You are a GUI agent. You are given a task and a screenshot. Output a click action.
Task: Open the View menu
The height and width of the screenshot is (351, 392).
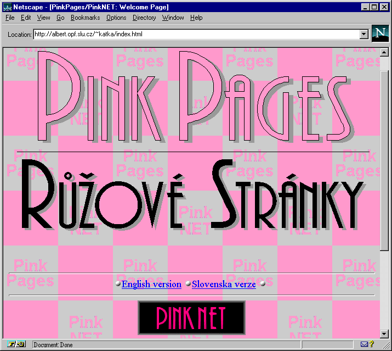(x=43, y=18)
